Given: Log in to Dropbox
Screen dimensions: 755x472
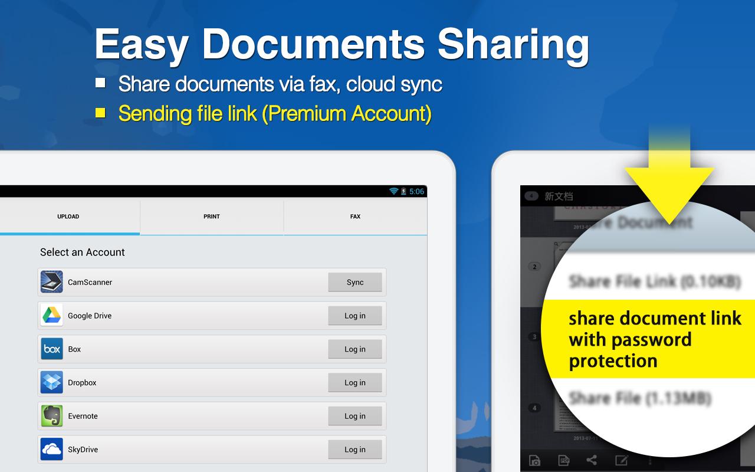Looking at the screenshot, I should [x=355, y=382].
